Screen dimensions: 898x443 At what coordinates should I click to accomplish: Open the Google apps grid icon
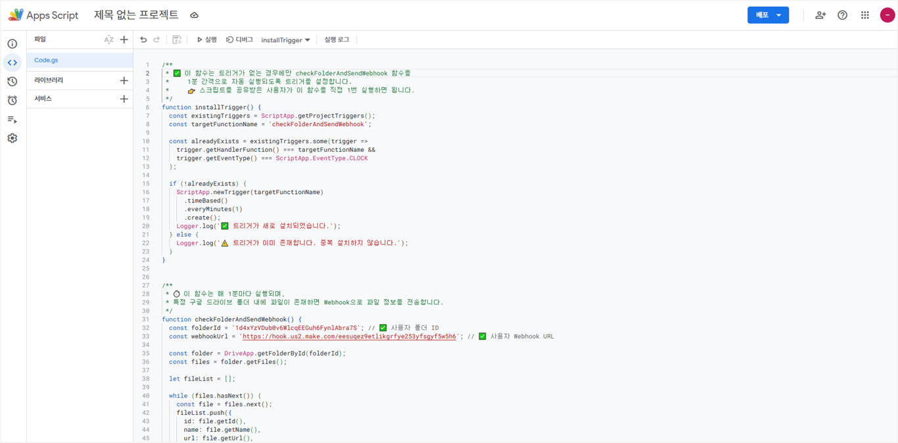pos(865,15)
